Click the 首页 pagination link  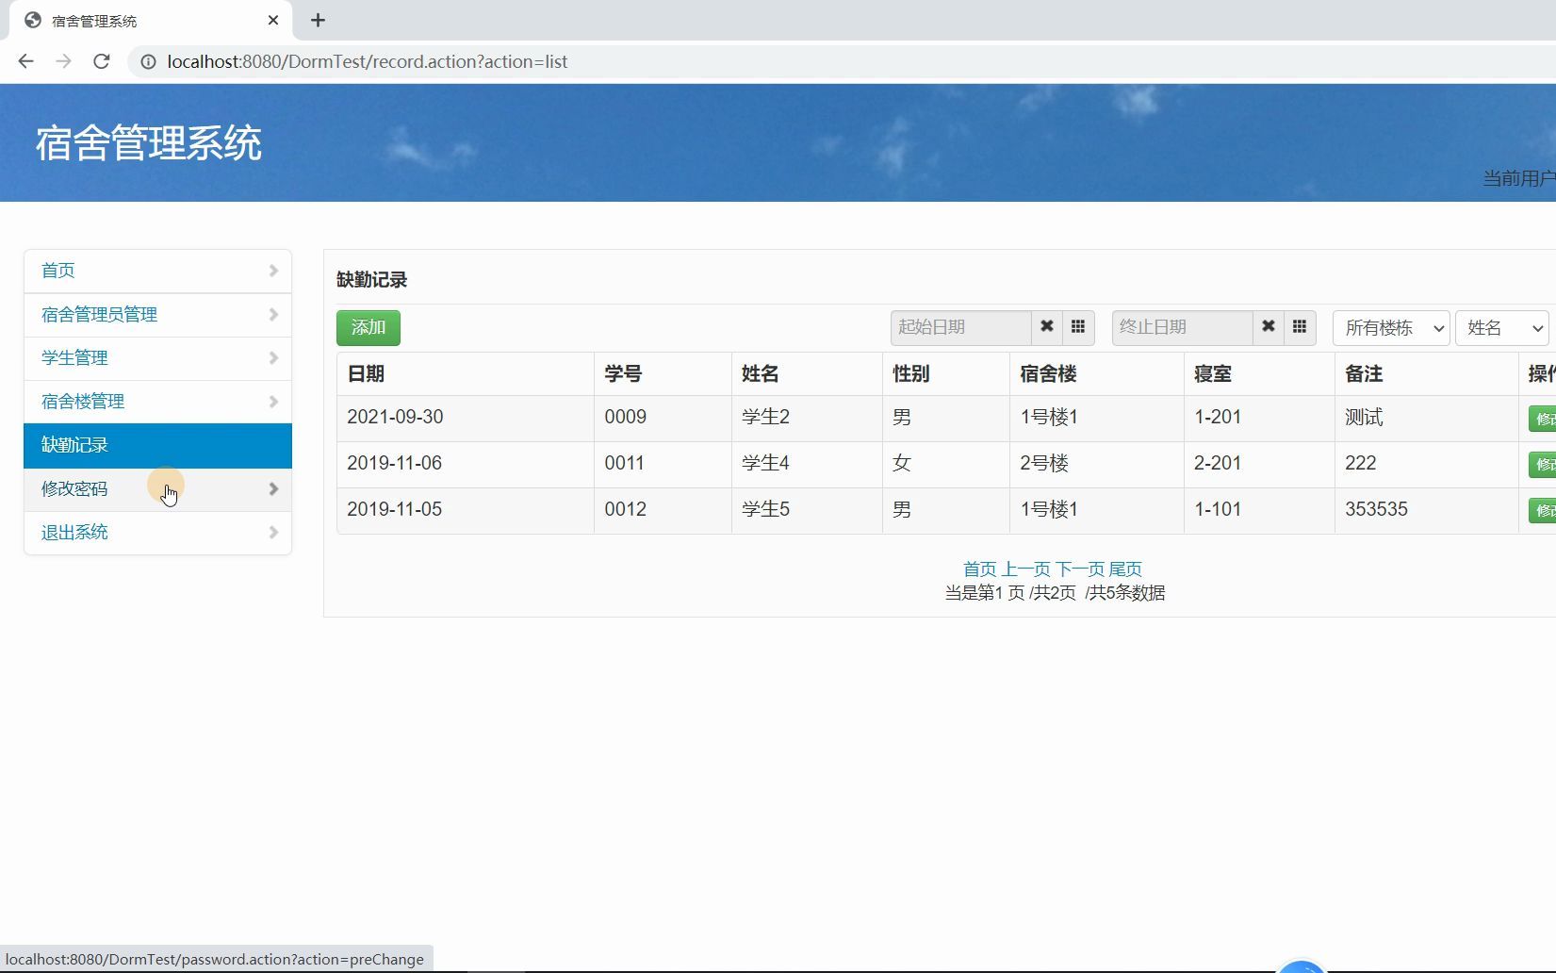978,569
